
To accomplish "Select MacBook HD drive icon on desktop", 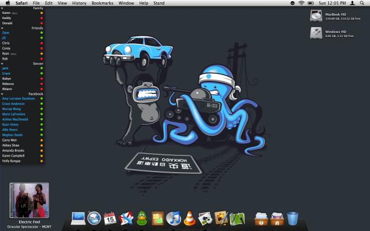I will [316, 16].
